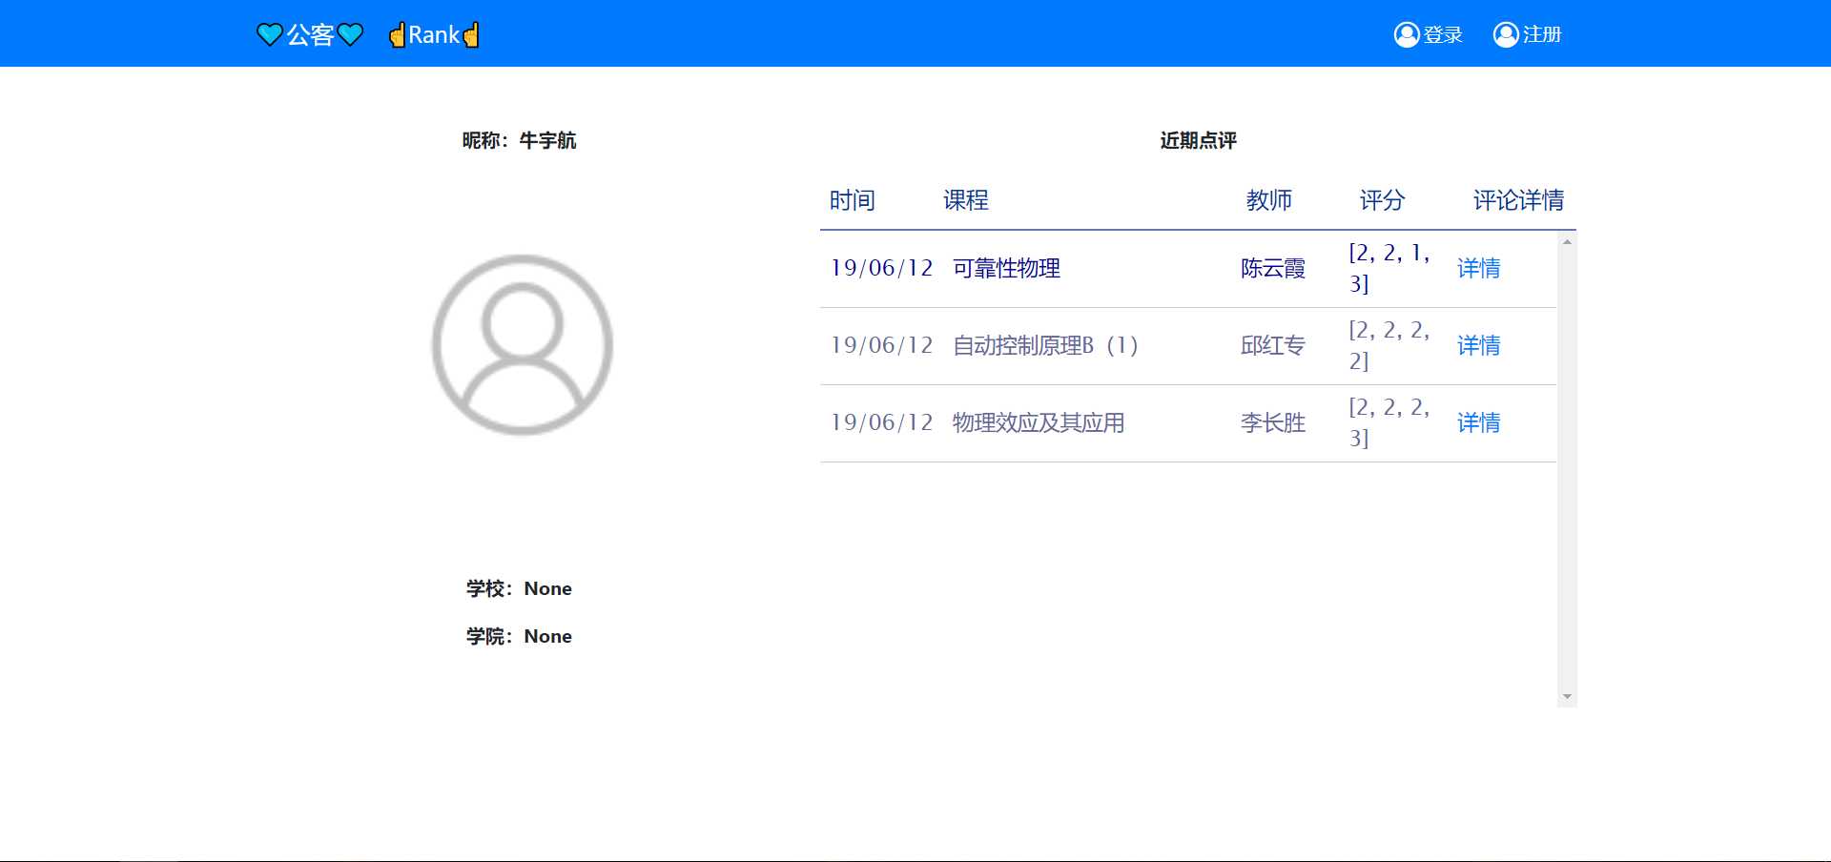Viewport: 1831px width, 862px height.
Task: Open 详情 for 物理效应及其应用 review
Action: click(x=1479, y=422)
